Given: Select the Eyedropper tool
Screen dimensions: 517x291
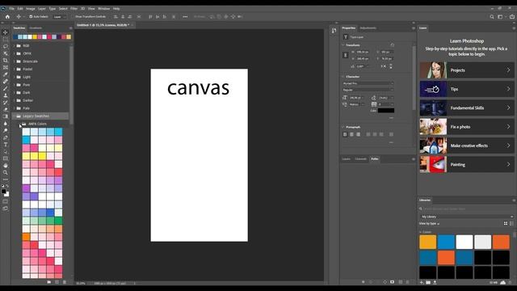Looking at the screenshot, I should (6, 74).
